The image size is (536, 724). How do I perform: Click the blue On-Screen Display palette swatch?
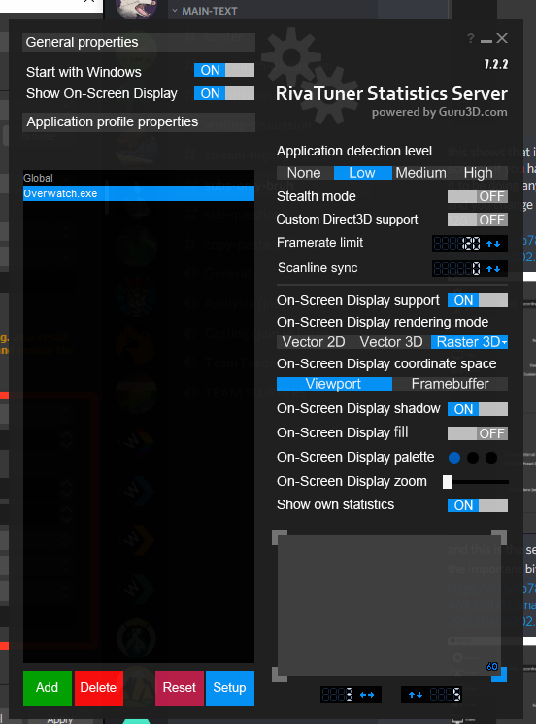tap(454, 458)
